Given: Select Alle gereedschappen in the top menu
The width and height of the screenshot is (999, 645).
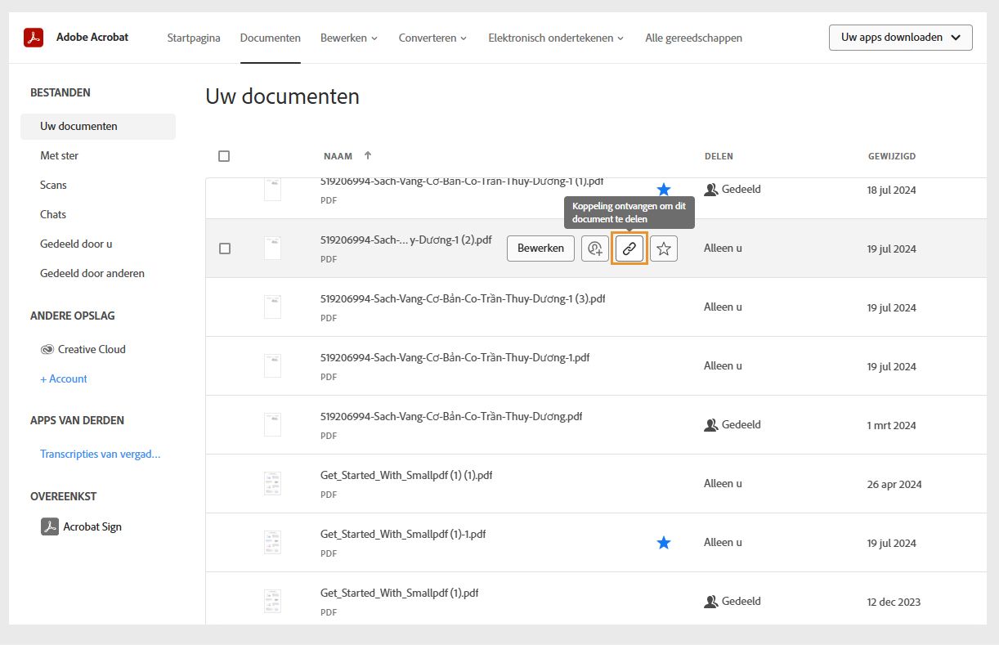Looking at the screenshot, I should pos(693,38).
